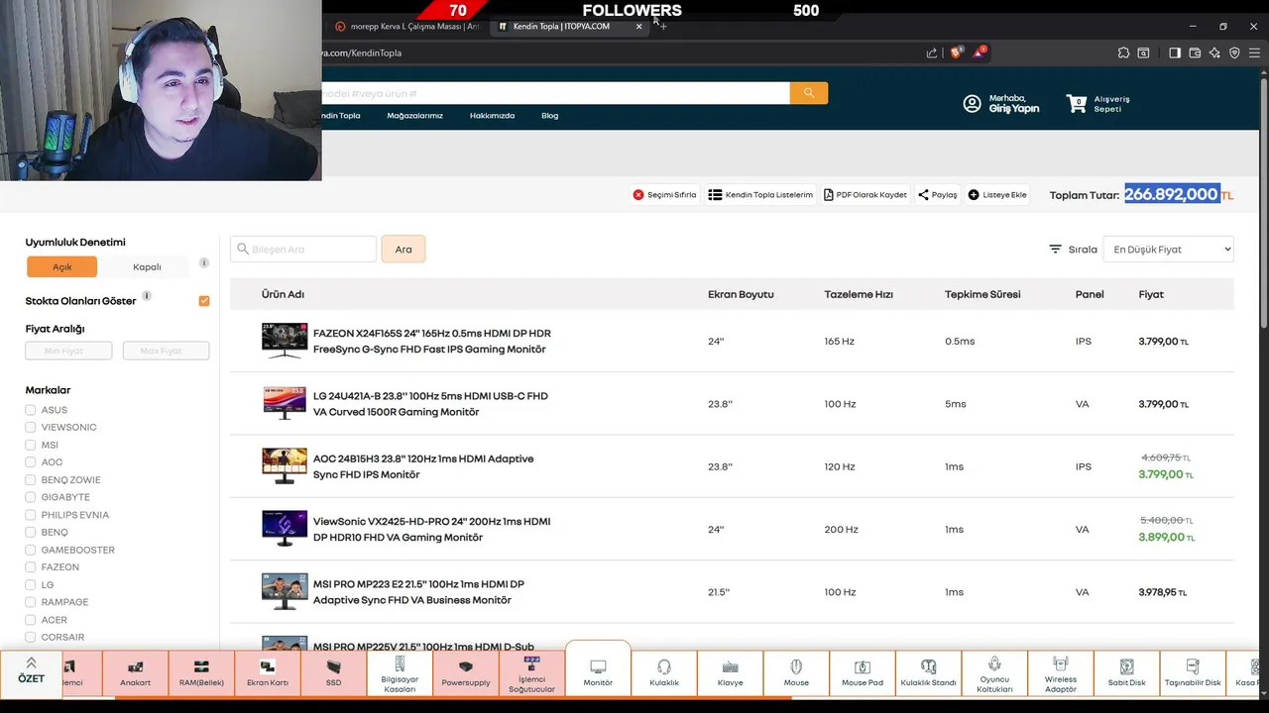Select the FAZEON X24F165S monitor thumbnail
Screen dimensions: 1269x713
pos(285,341)
